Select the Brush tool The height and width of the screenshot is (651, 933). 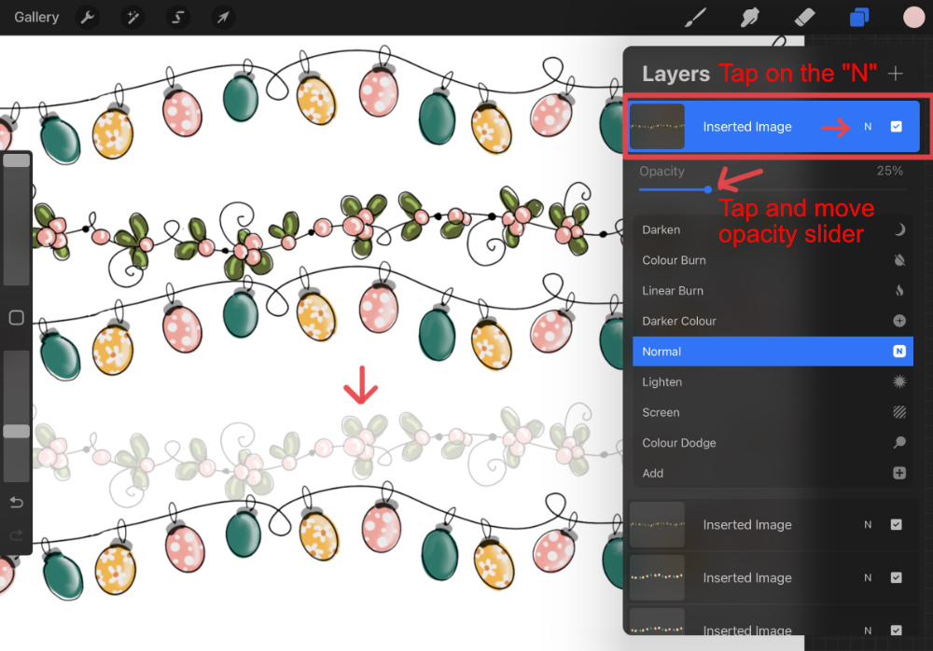(695, 16)
